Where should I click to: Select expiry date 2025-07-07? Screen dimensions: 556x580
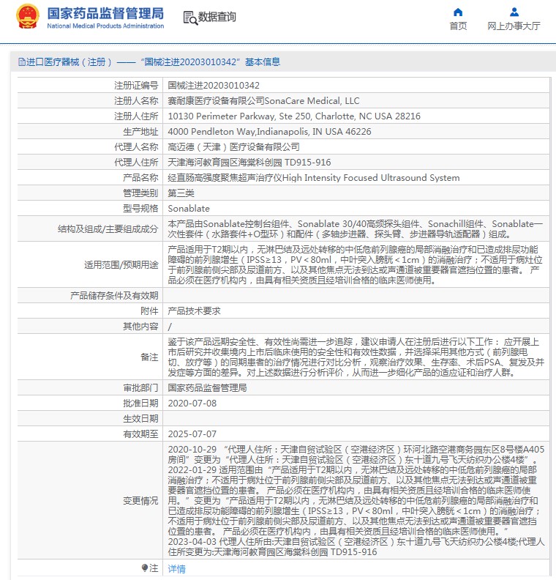[x=192, y=434]
